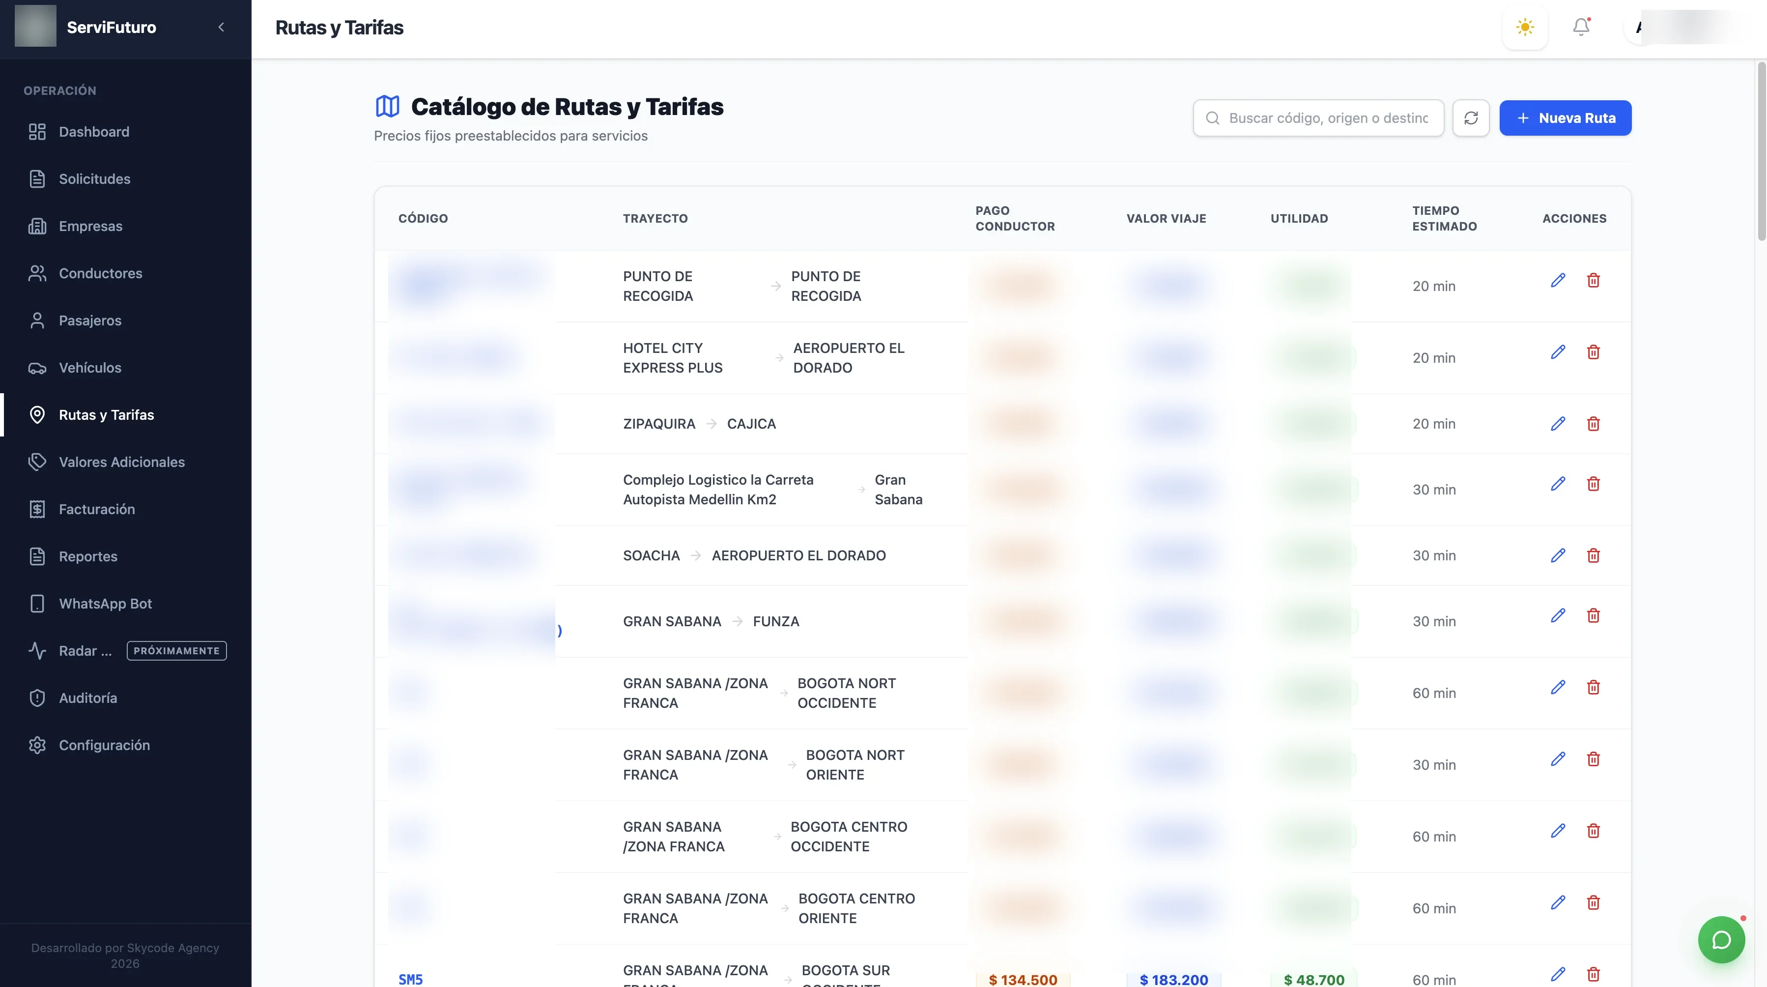Screen dimensions: 1767x987
Task: Delete the BOGOTA CENTRO OCCIDENTE route
Action: coord(1594,831)
